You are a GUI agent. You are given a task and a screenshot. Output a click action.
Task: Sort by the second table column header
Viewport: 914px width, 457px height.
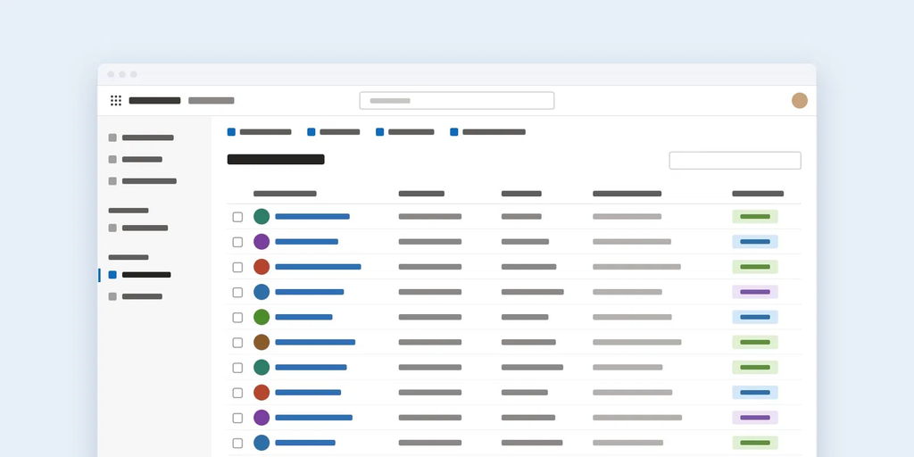pyautogui.click(x=421, y=194)
